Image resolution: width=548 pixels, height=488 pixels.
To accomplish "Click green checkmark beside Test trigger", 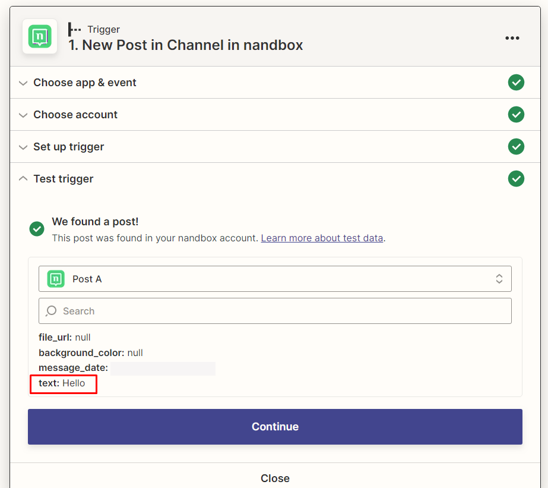I will pos(516,179).
